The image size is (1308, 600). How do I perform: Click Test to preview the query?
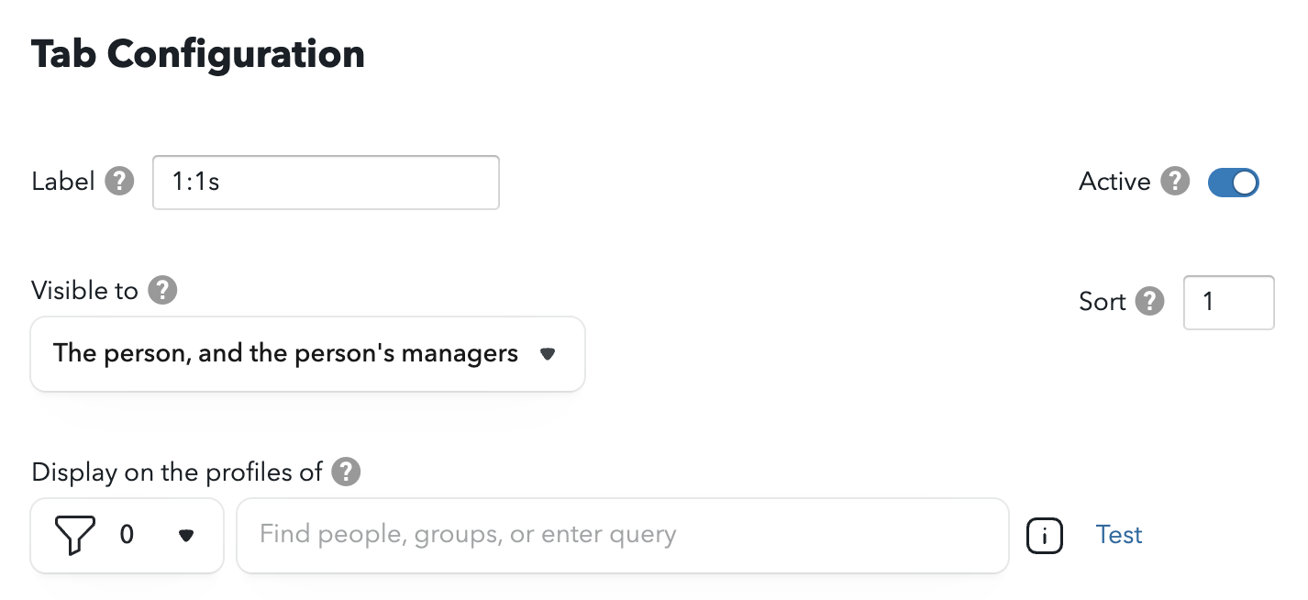1118,534
